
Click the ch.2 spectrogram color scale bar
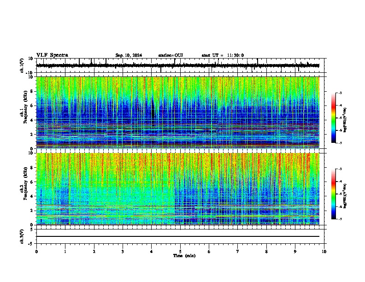(333, 194)
